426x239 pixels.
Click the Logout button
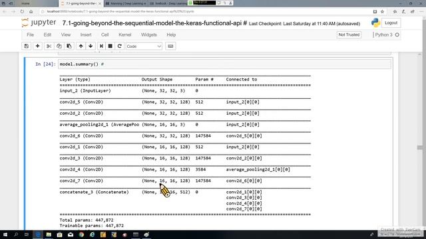point(391,23)
